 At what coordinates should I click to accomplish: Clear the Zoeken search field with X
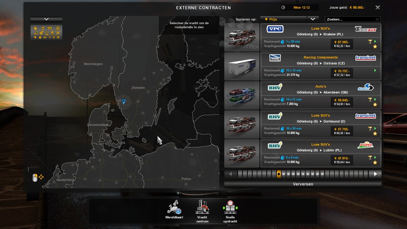377,19
